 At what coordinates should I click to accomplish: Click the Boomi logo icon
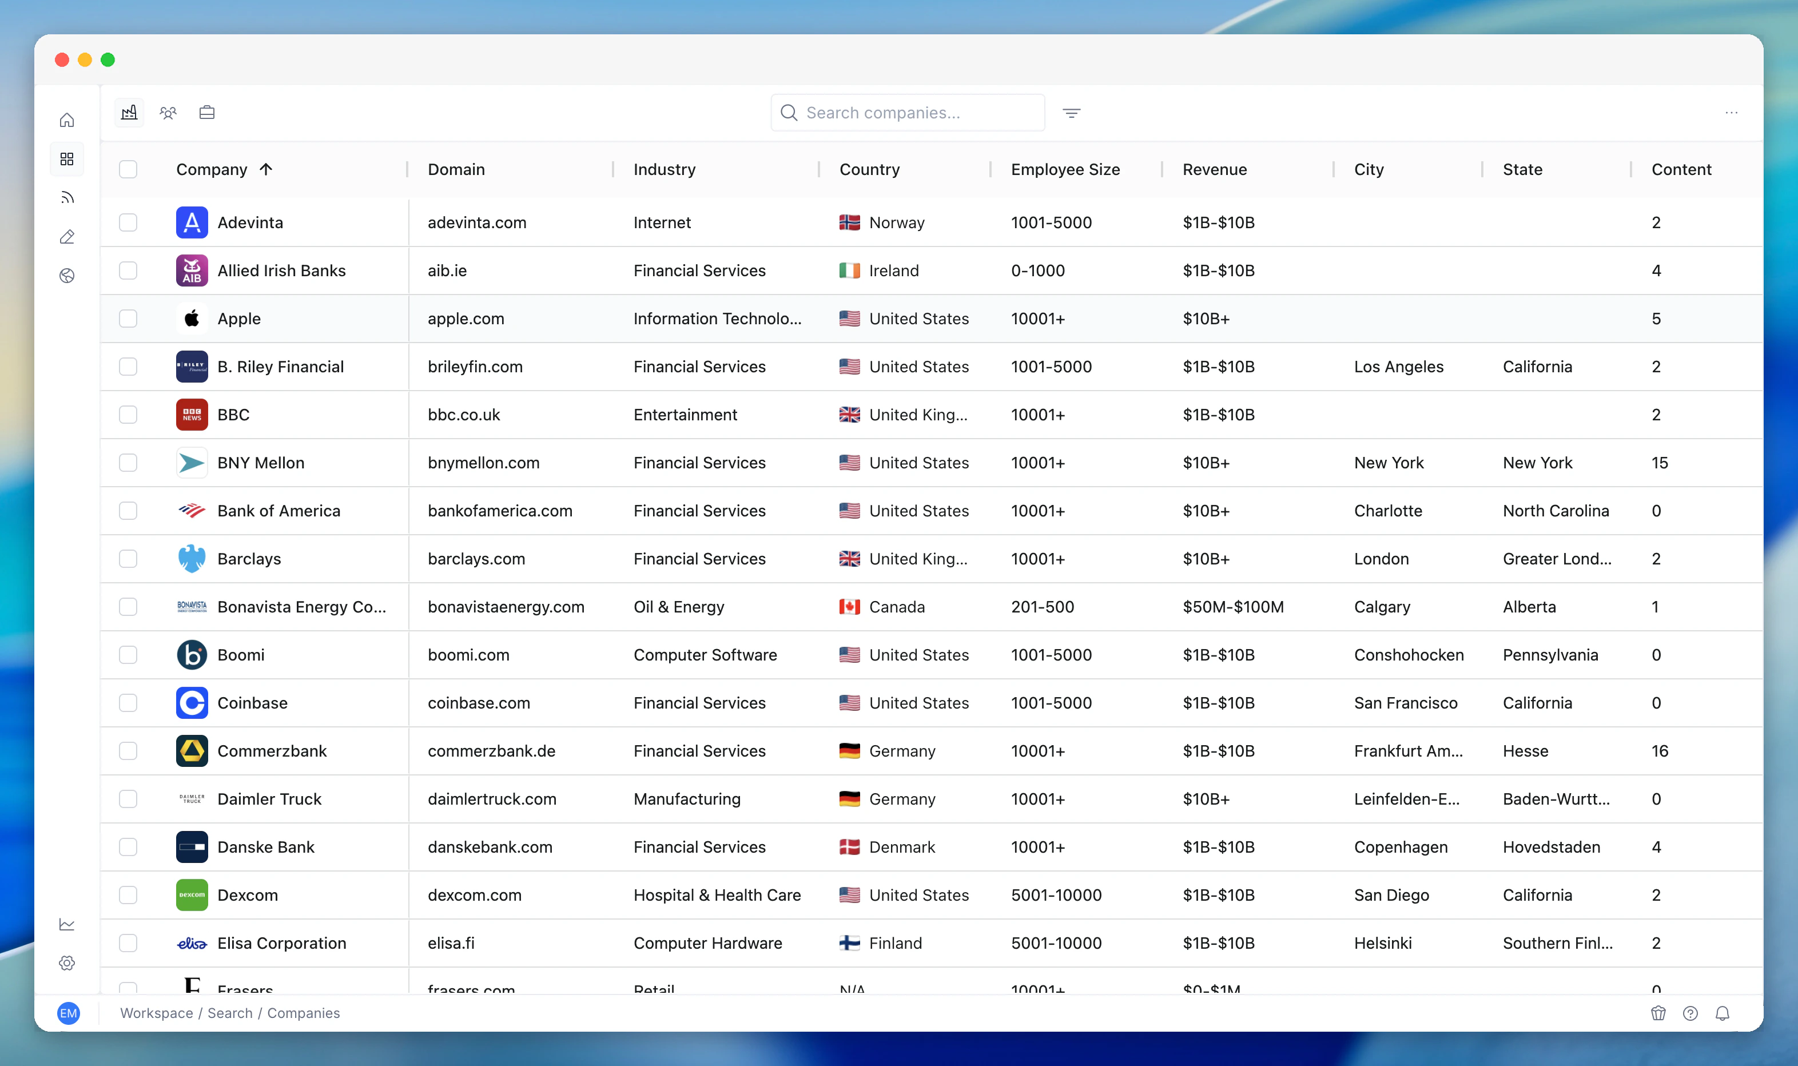coord(192,655)
